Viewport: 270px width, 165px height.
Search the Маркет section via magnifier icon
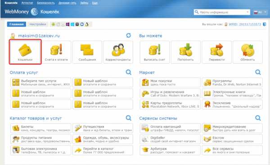click(x=258, y=72)
